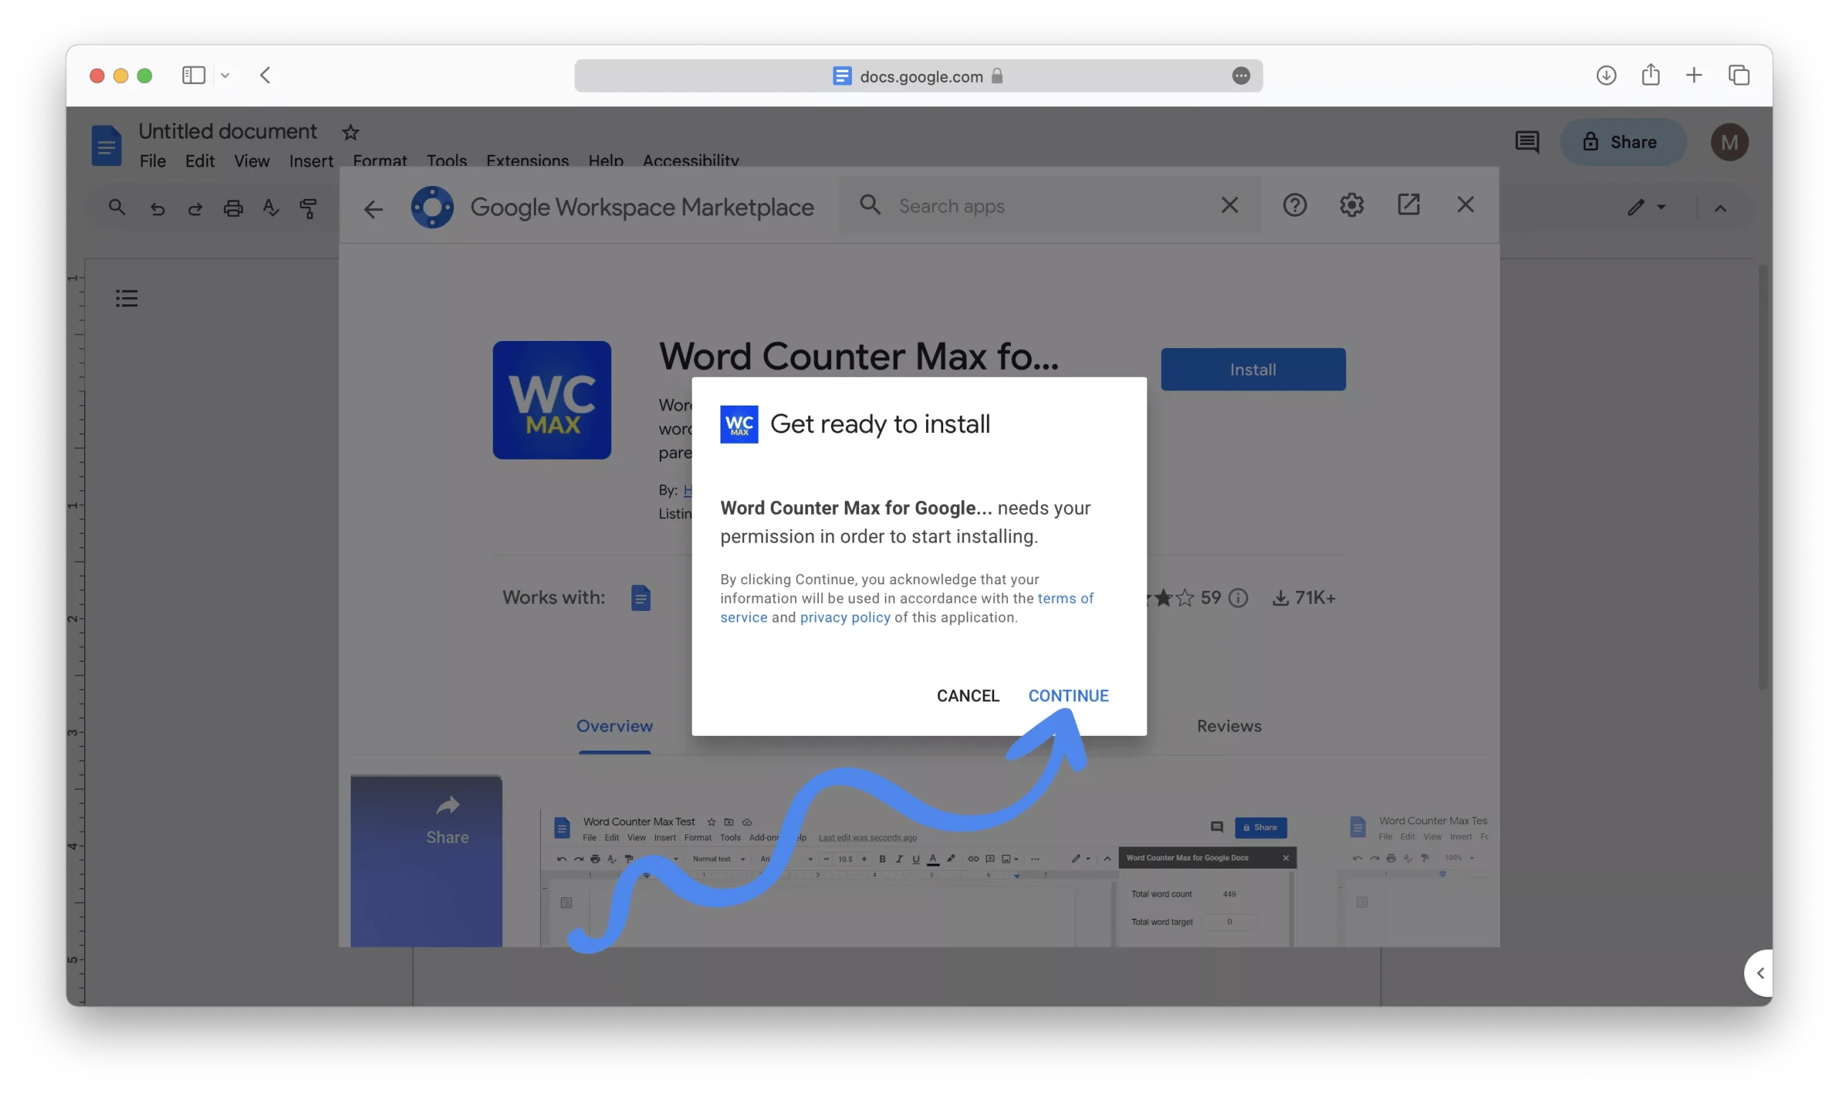Collapse the toolbar with the chevron
Viewport: 1839px width, 1094px height.
pos(1722,208)
